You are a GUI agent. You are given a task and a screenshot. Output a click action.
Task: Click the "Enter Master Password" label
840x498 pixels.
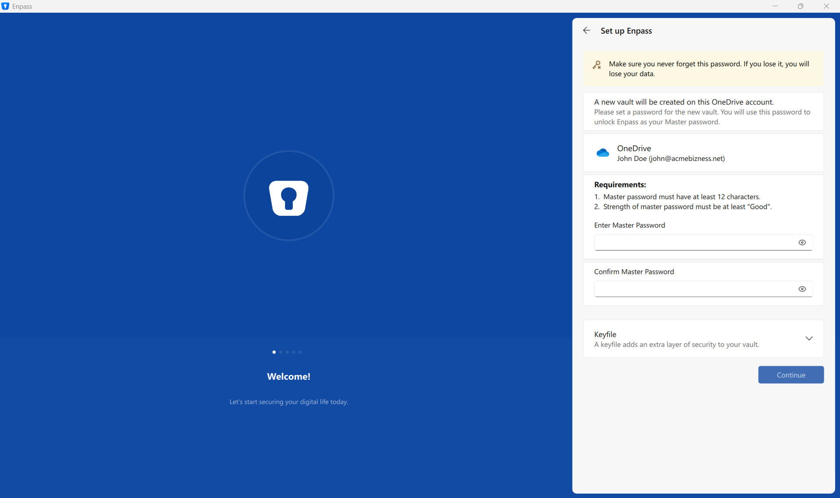point(629,225)
